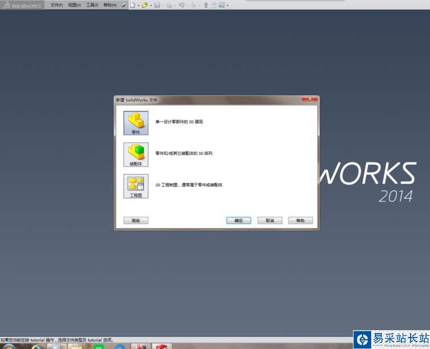Click 取消 to cancel the dialog
This screenshot has height=349, width=430.
tap(270, 221)
